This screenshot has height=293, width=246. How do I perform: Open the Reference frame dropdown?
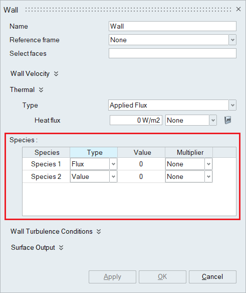[x=232, y=40]
